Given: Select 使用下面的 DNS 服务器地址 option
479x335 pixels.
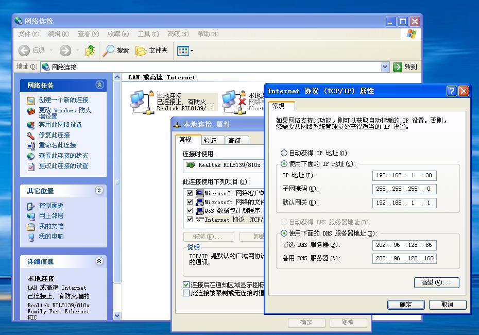Looking at the screenshot, I should (x=284, y=233).
